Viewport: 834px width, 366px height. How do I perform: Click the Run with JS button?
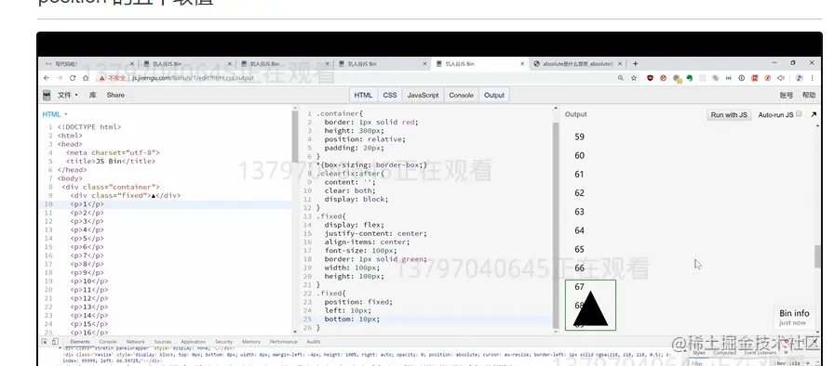(729, 114)
